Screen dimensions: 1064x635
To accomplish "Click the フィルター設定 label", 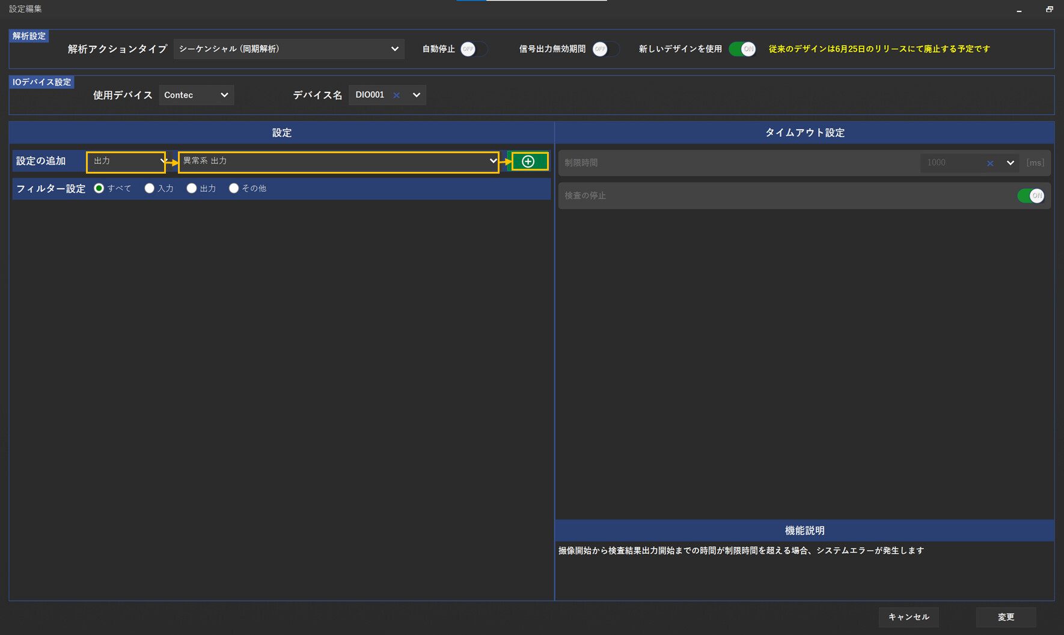I will tap(50, 189).
